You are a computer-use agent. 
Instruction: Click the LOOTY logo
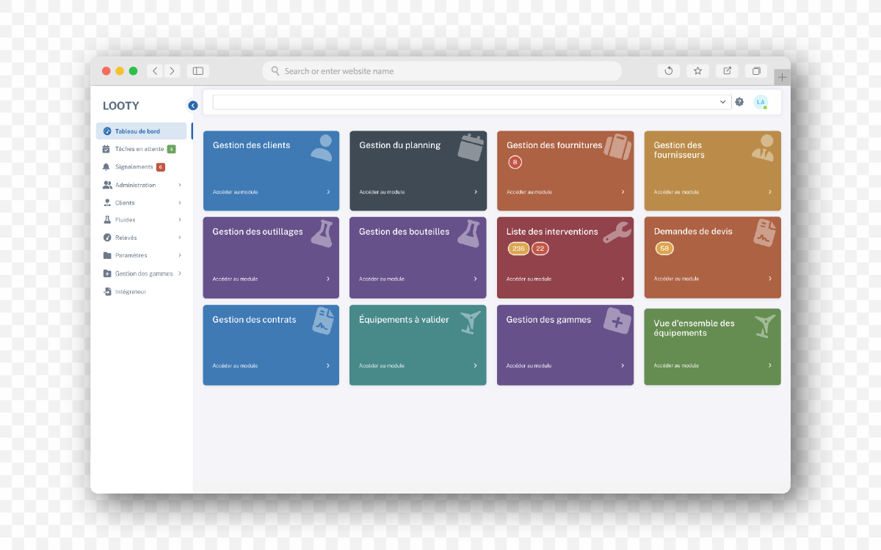[121, 106]
